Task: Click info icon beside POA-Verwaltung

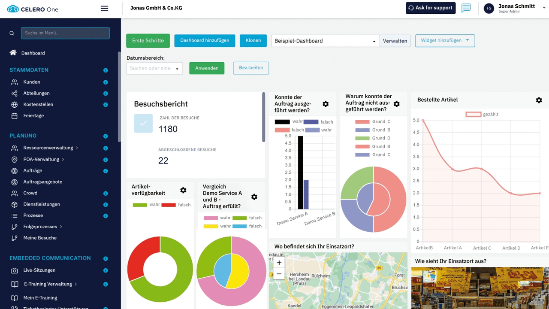Action: point(106,160)
